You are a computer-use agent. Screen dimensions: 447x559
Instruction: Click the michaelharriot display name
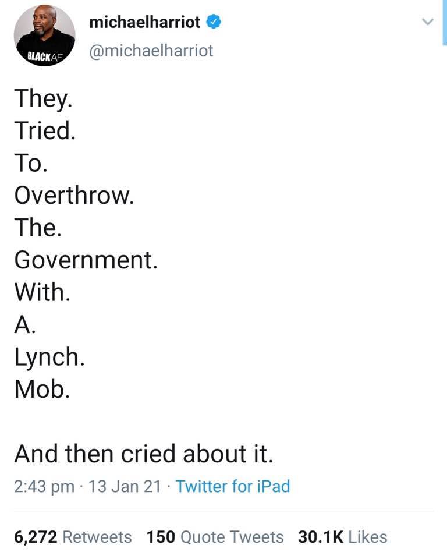pyautogui.click(x=146, y=23)
